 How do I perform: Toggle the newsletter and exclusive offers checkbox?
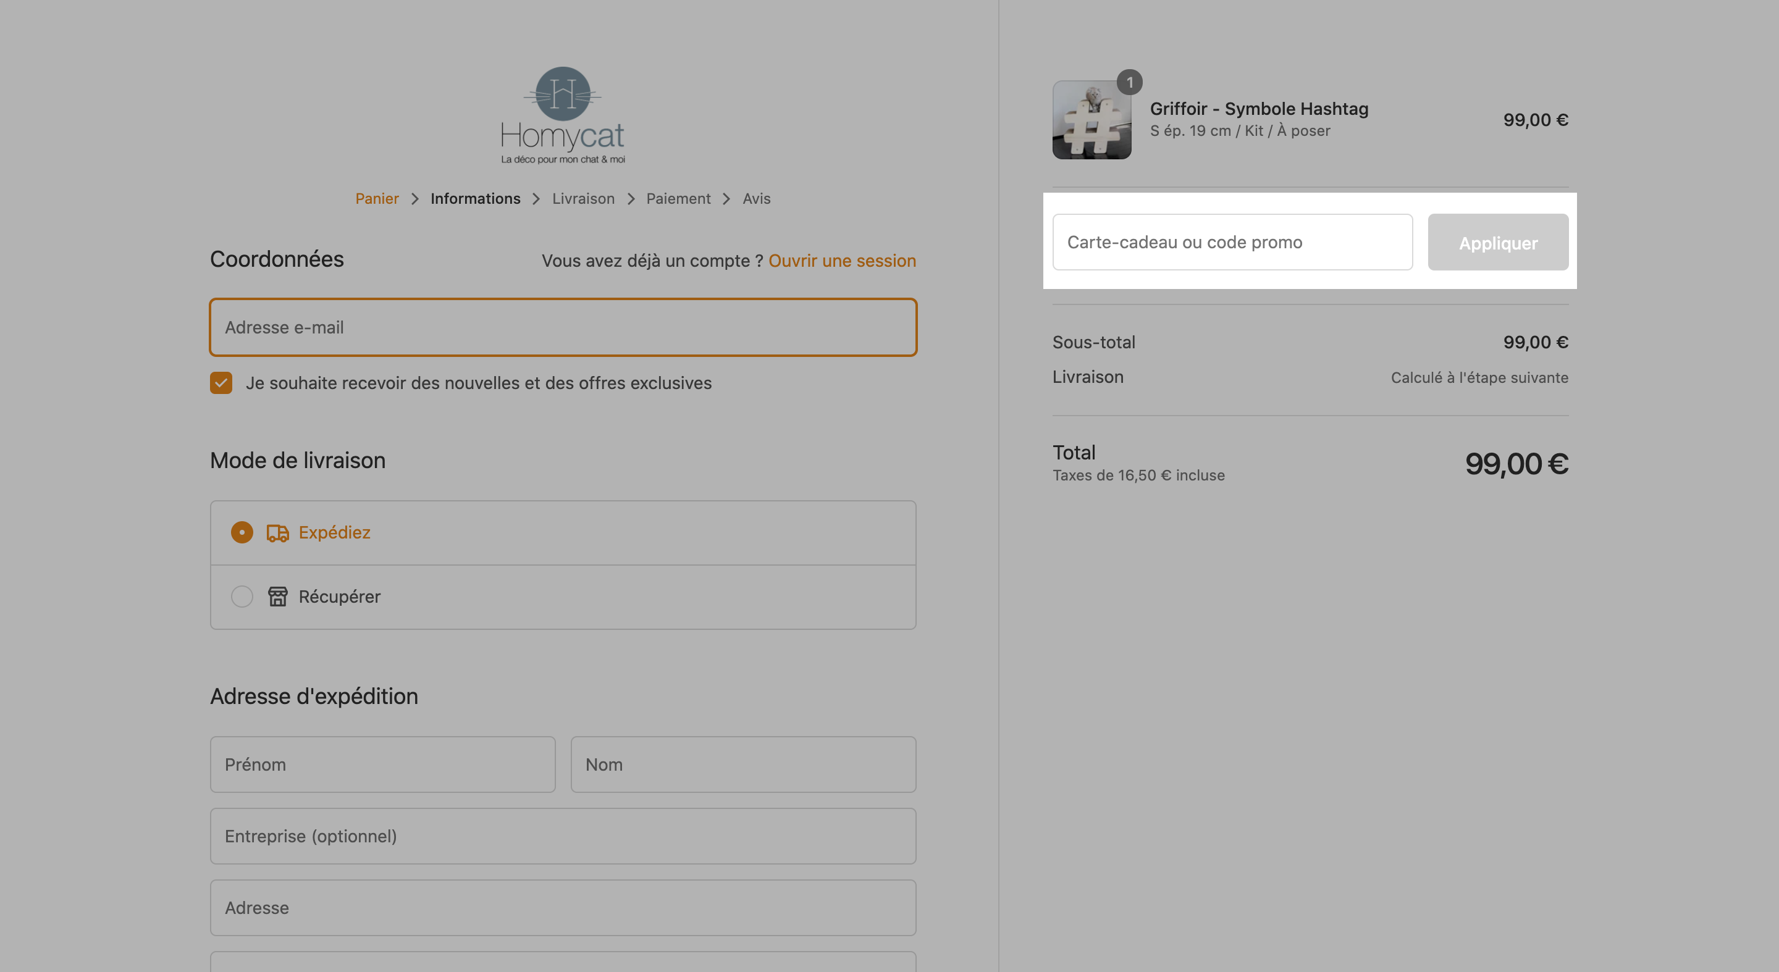(x=221, y=382)
